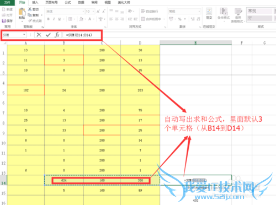
Task: Open the number format combo box 常规
Action: point(184,12)
